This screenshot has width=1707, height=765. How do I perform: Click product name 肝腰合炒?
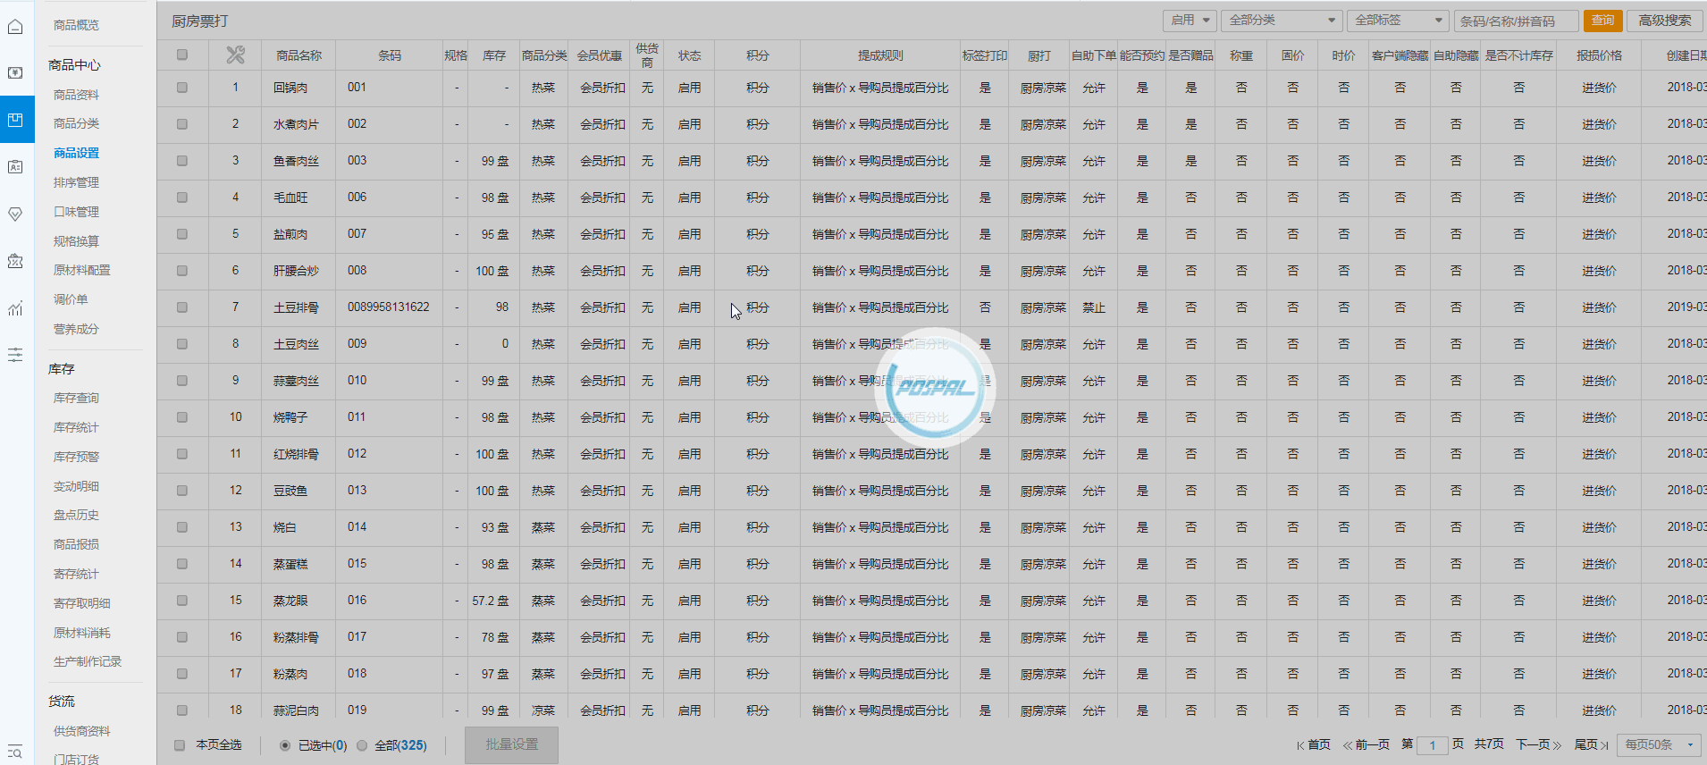(x=296, y=271)
